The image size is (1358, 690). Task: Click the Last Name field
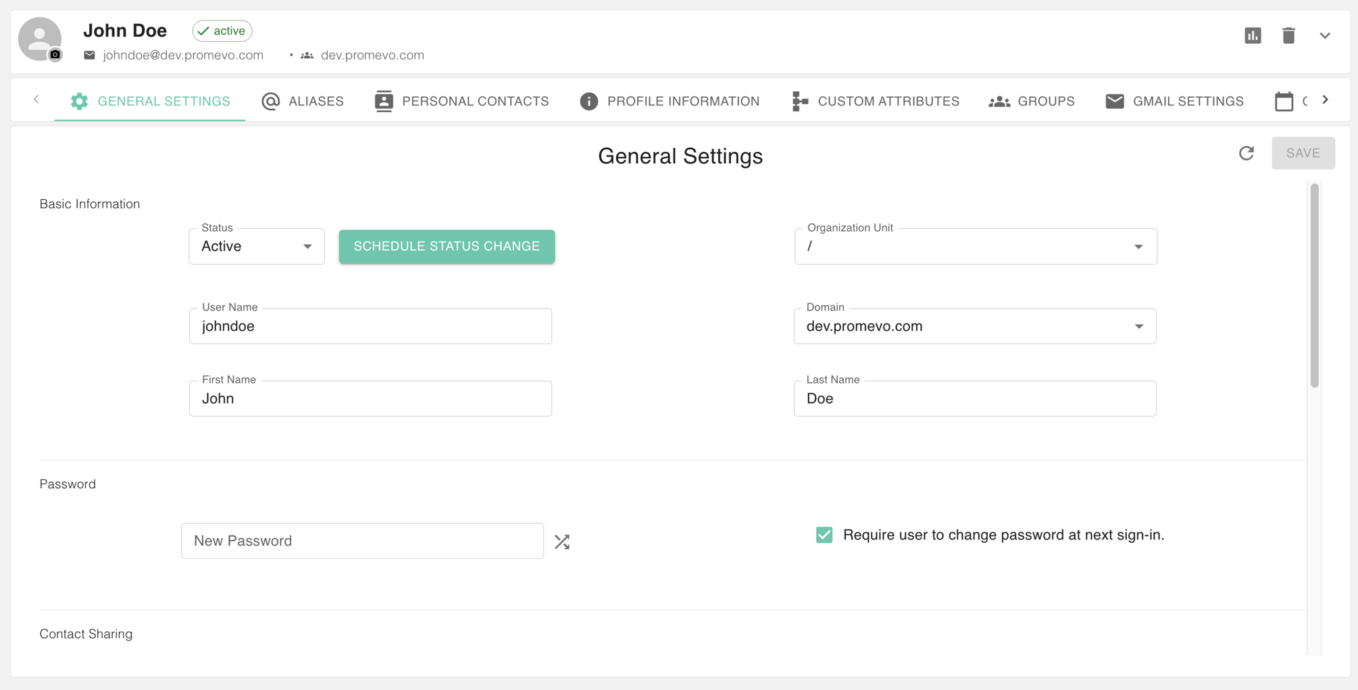[975, 398]
